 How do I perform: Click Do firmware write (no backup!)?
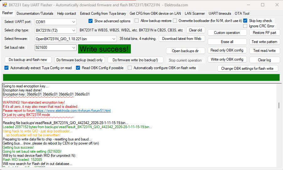(x=135, y=60)
